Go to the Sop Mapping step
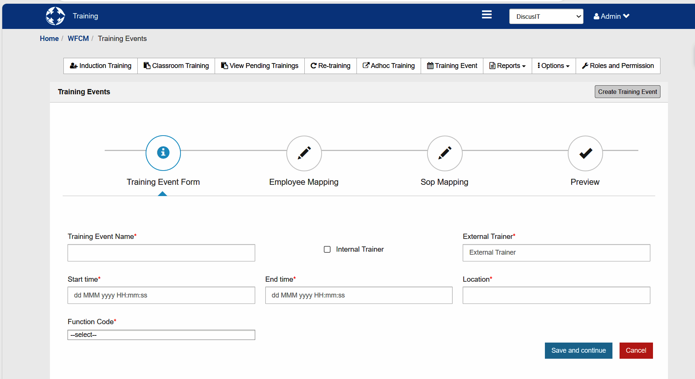Screen dimensions: 695x379 point(444,153)
